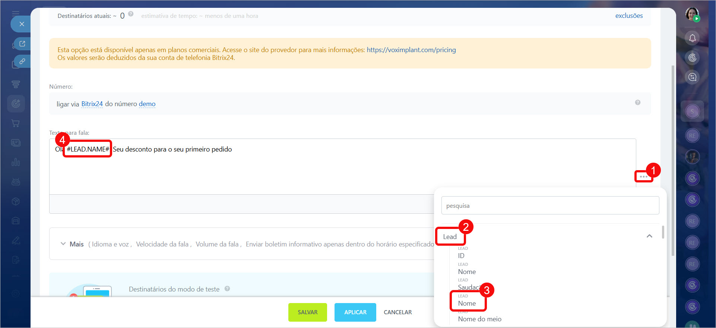Click help icon beside Destinatários atuais count
This screenshot has height=328, width=716.
click(x=131, y=14)
